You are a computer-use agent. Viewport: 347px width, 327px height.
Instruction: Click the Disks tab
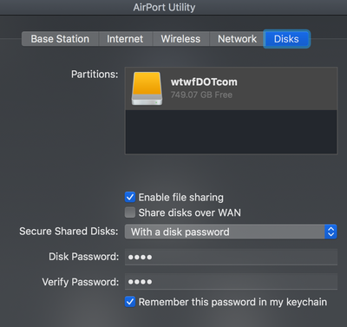(286, 39)
